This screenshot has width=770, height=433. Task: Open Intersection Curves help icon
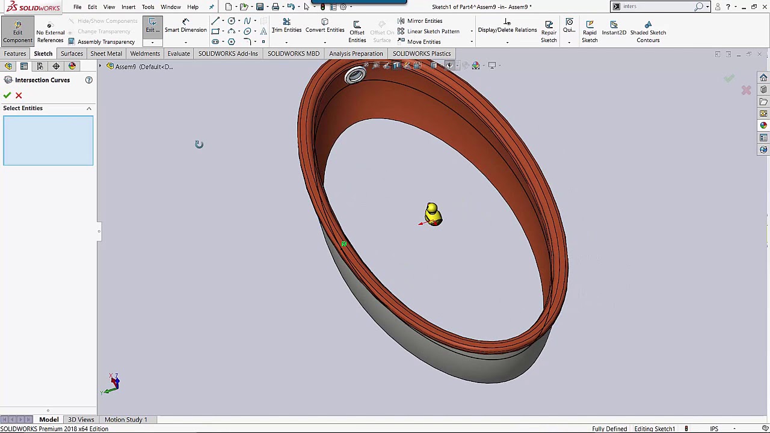click(x=89, y=80)
